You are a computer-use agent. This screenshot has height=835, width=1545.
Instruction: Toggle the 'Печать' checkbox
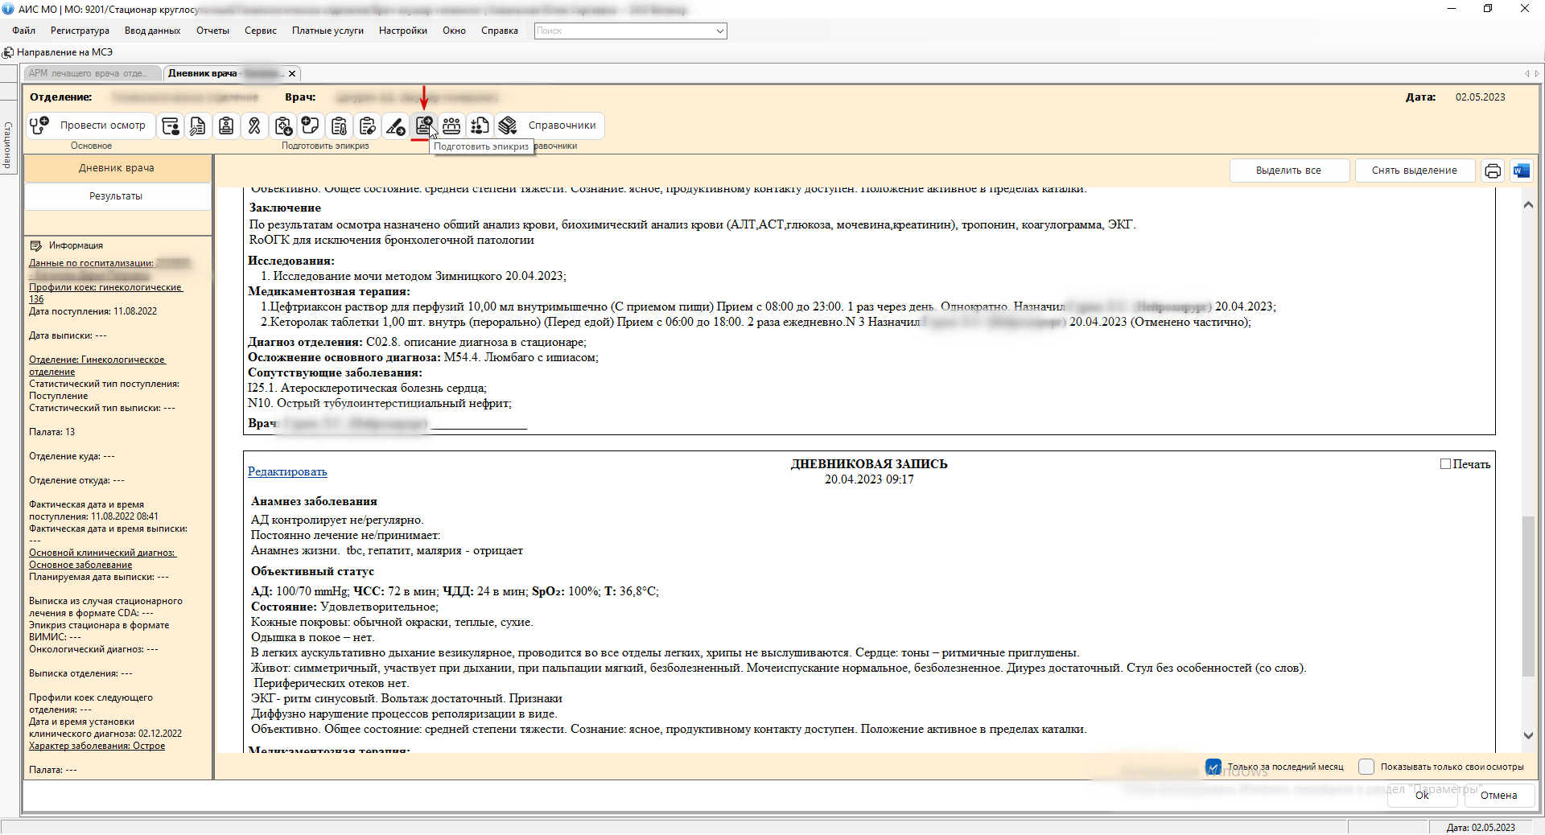point(1445,464)
